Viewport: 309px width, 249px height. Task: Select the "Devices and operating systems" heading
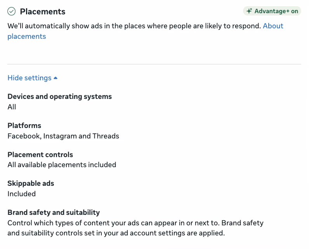(x=60, y=97)
